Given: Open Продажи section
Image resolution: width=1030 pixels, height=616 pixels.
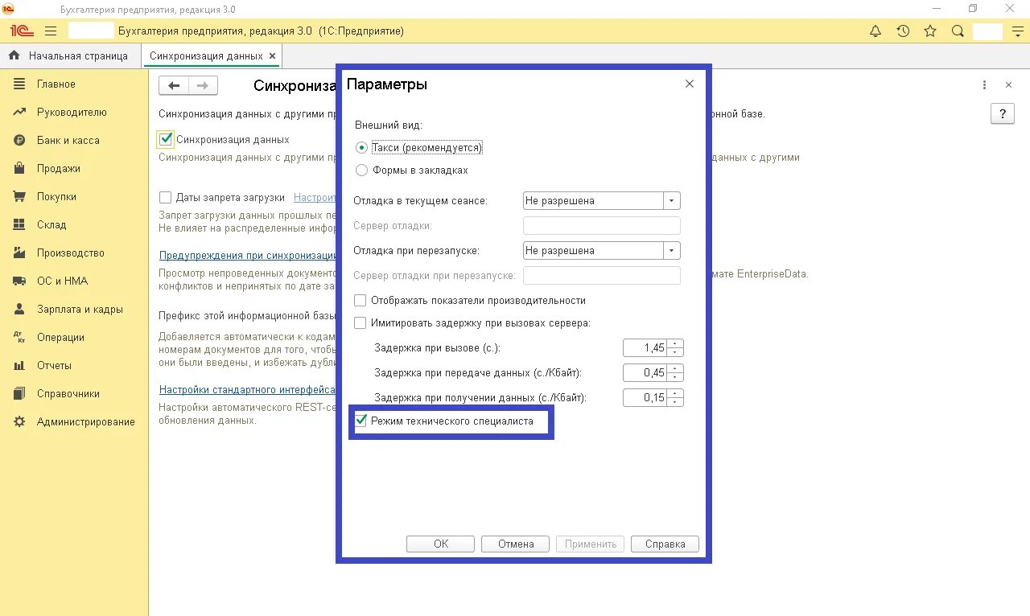Looking at the screenshot, I should coord(59,169).
